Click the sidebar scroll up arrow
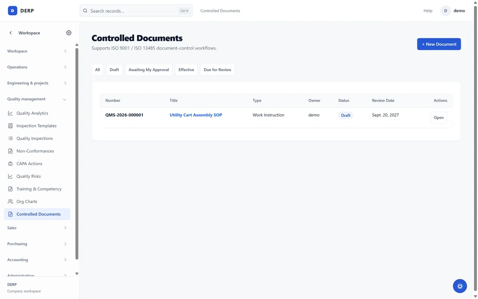The width and height of the screenshot is (478, 299). (77, 45)
